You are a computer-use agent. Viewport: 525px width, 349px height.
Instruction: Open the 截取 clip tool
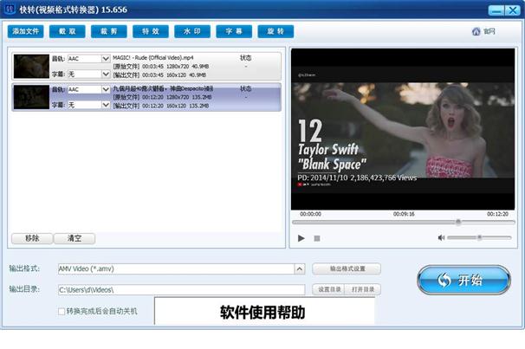[68, 31]
